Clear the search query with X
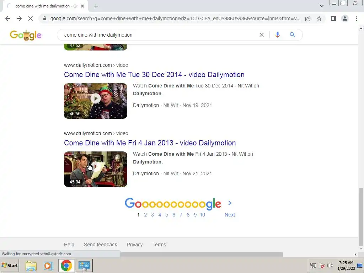The width and height of the screenshot is (364, 273). pos(261,35)
